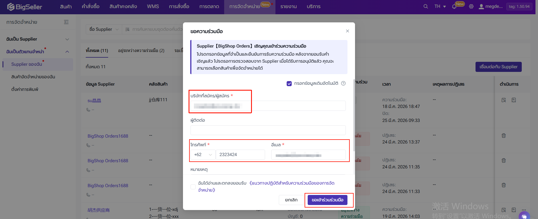Click the ผู้ติดต่อ contact input field
Screen dimensions: 538x219
(x=268, y=130)
